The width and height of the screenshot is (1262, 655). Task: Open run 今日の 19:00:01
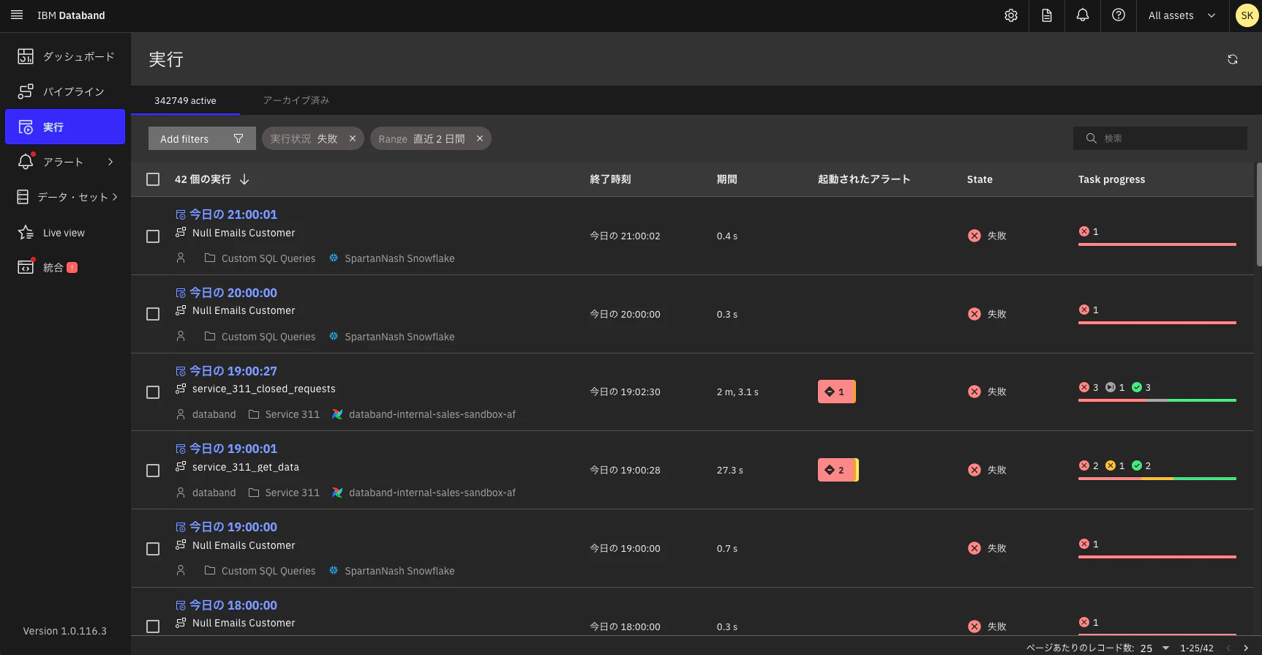click(x=233, y=449)
